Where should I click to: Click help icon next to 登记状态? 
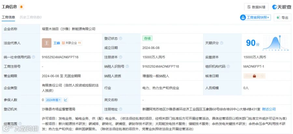[120, 38]
